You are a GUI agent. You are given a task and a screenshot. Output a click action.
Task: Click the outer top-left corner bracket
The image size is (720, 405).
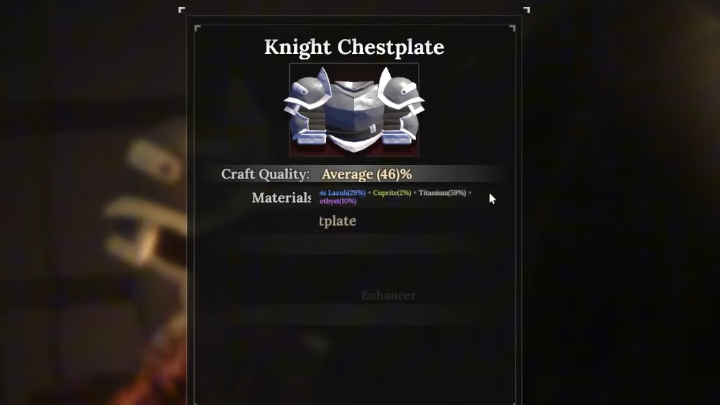[181, 10]
